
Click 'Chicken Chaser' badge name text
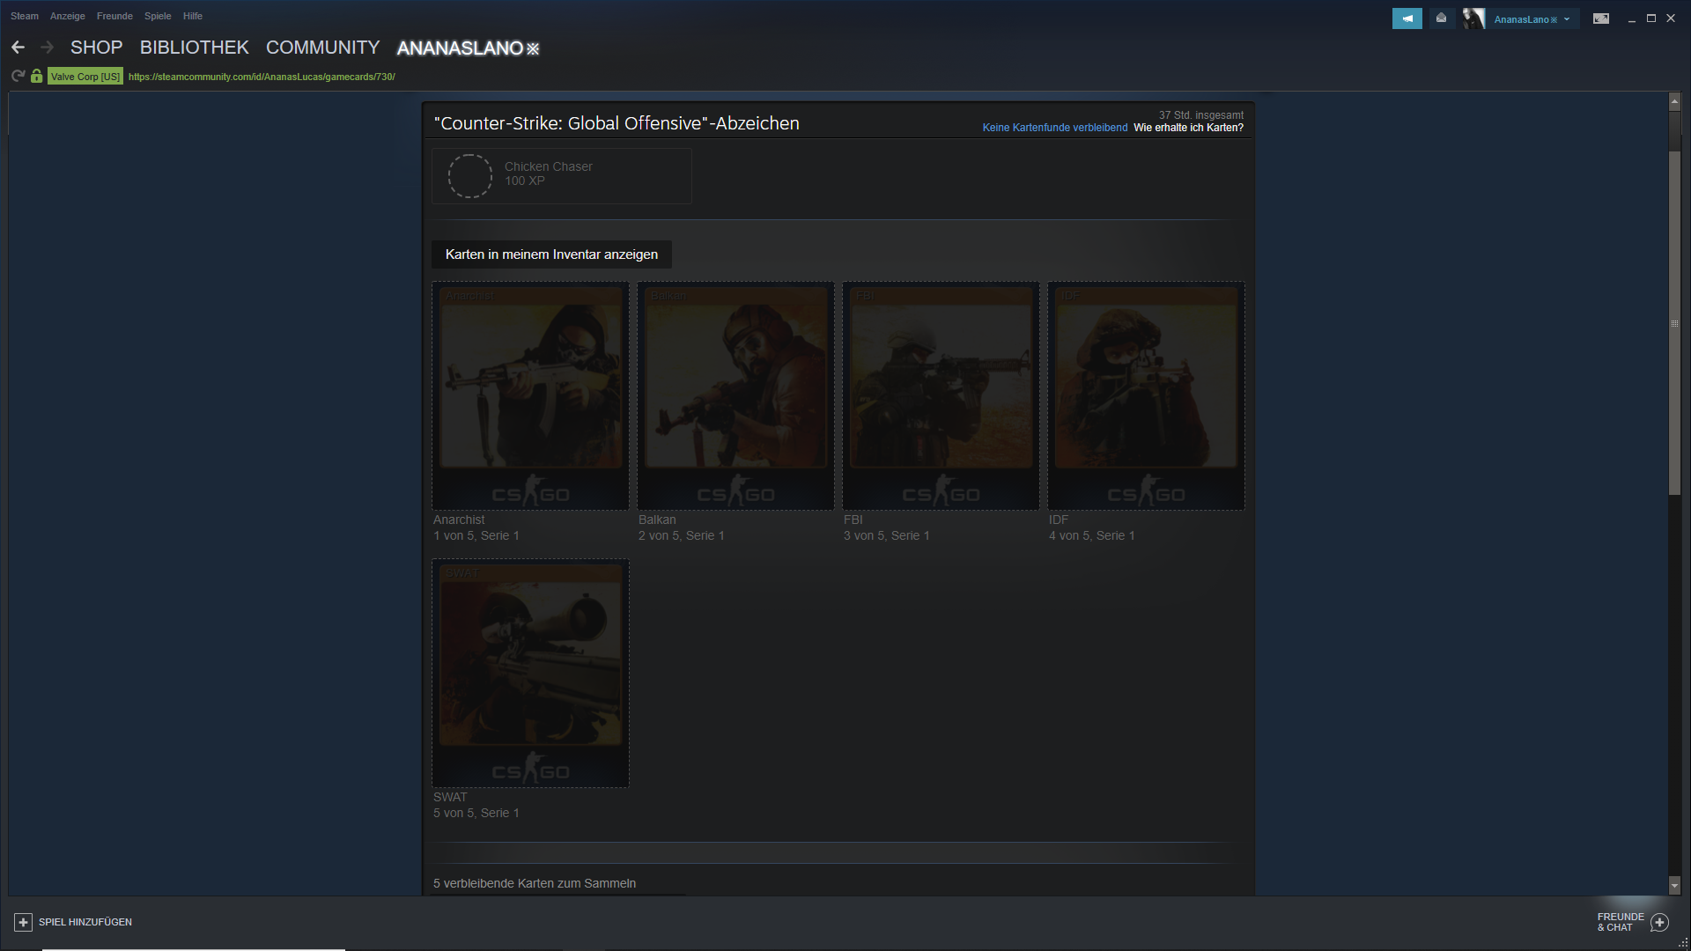(x=548, y=166)
